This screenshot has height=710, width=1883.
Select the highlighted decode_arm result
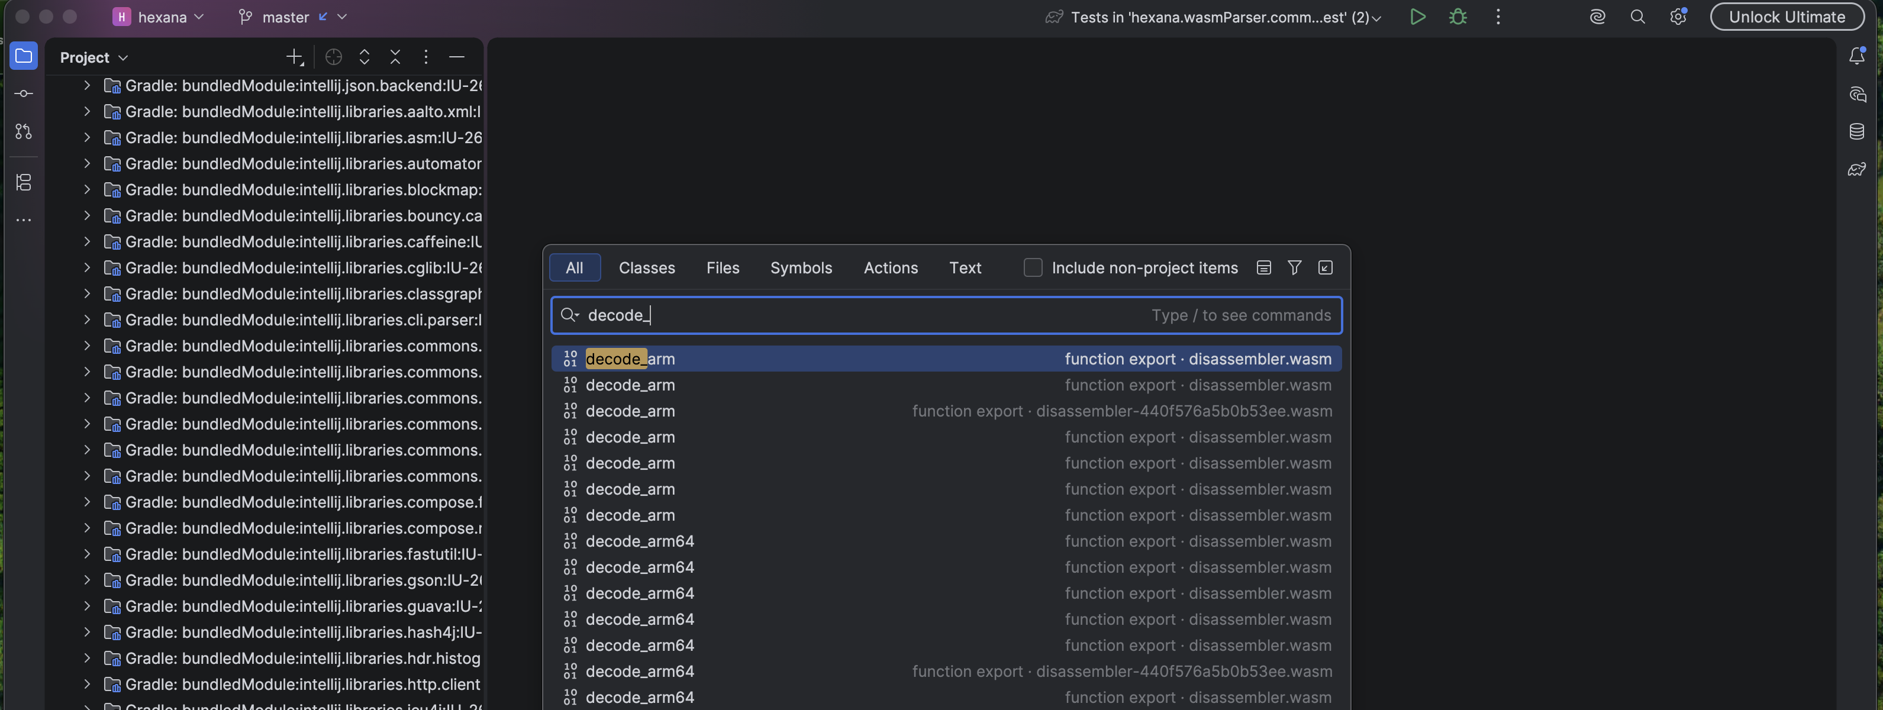946,359
